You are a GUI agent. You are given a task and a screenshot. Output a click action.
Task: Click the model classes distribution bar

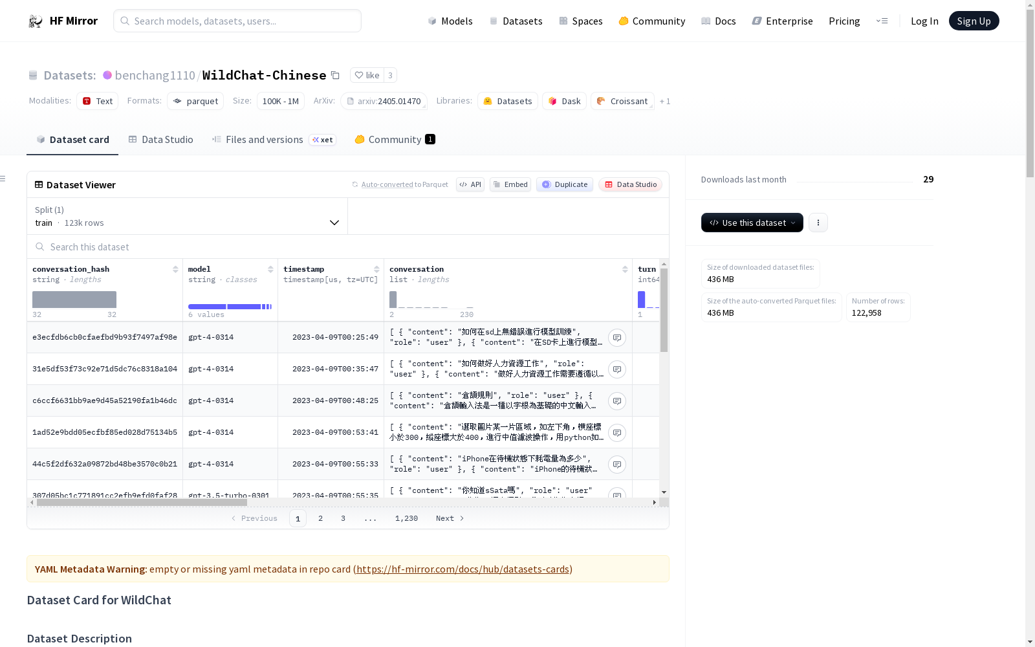pyautogui.click(x=230, y=307)
